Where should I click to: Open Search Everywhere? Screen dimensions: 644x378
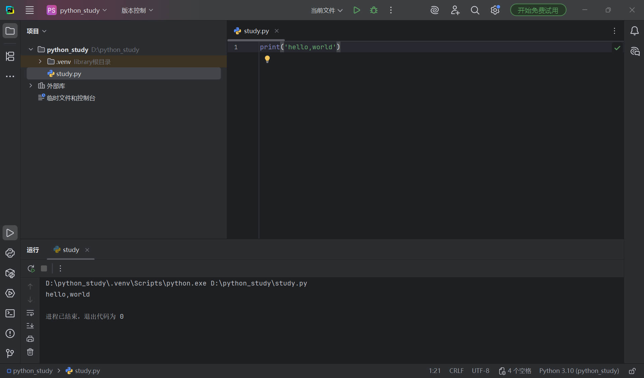475,10
